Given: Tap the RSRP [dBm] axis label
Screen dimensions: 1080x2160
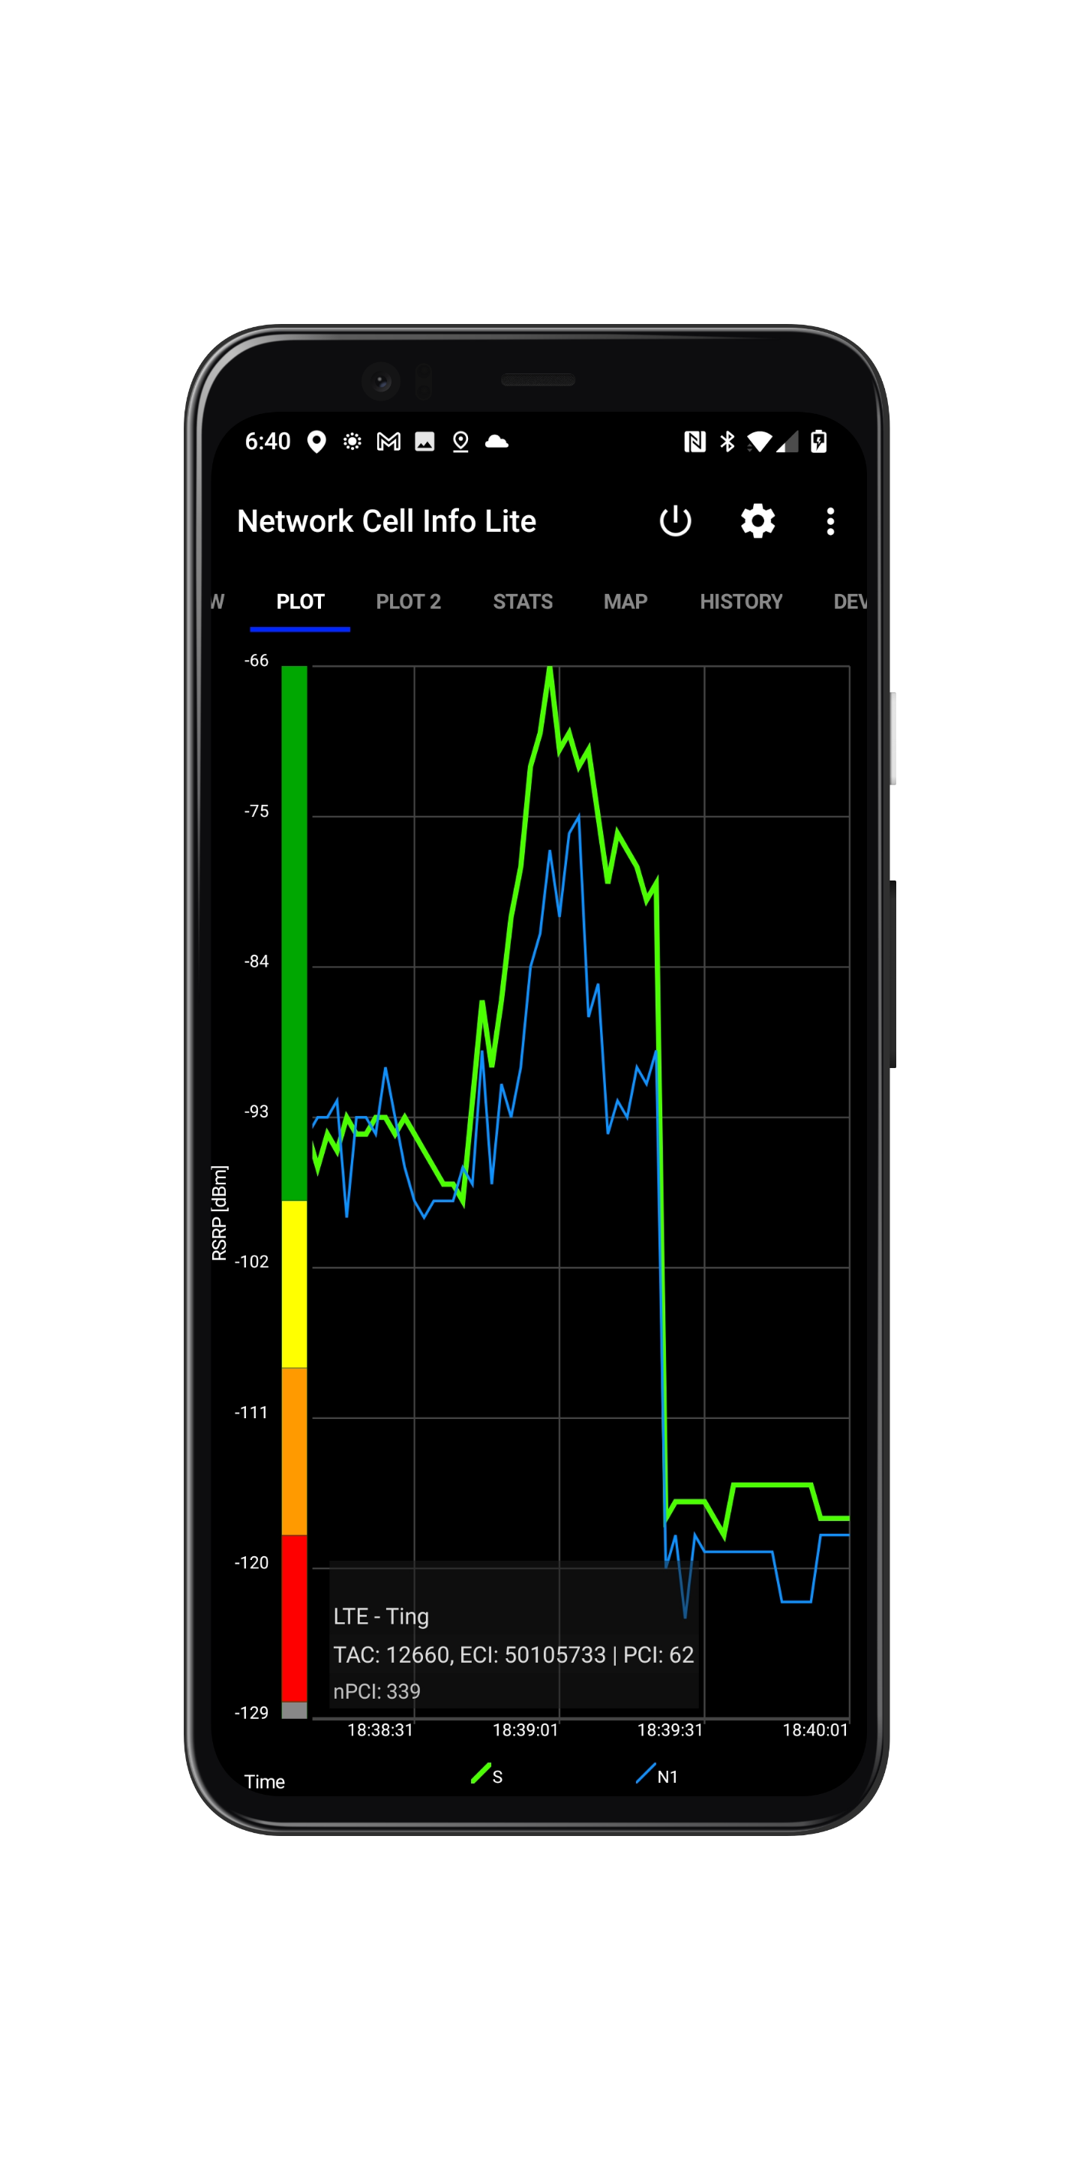Looking at the screenshot, I should pyautogui.click(x=219, y=1213).
